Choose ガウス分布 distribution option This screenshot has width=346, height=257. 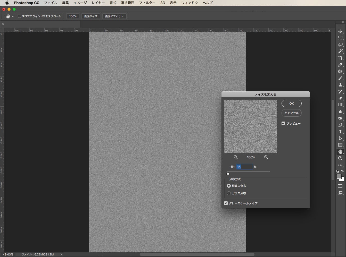pyautogui.click(x=229, y=193)
